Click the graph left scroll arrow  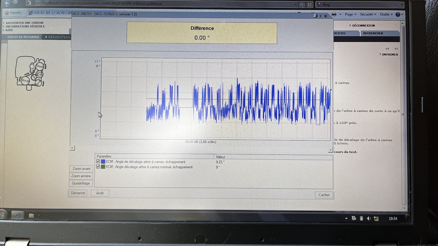(x=72, y=148)
